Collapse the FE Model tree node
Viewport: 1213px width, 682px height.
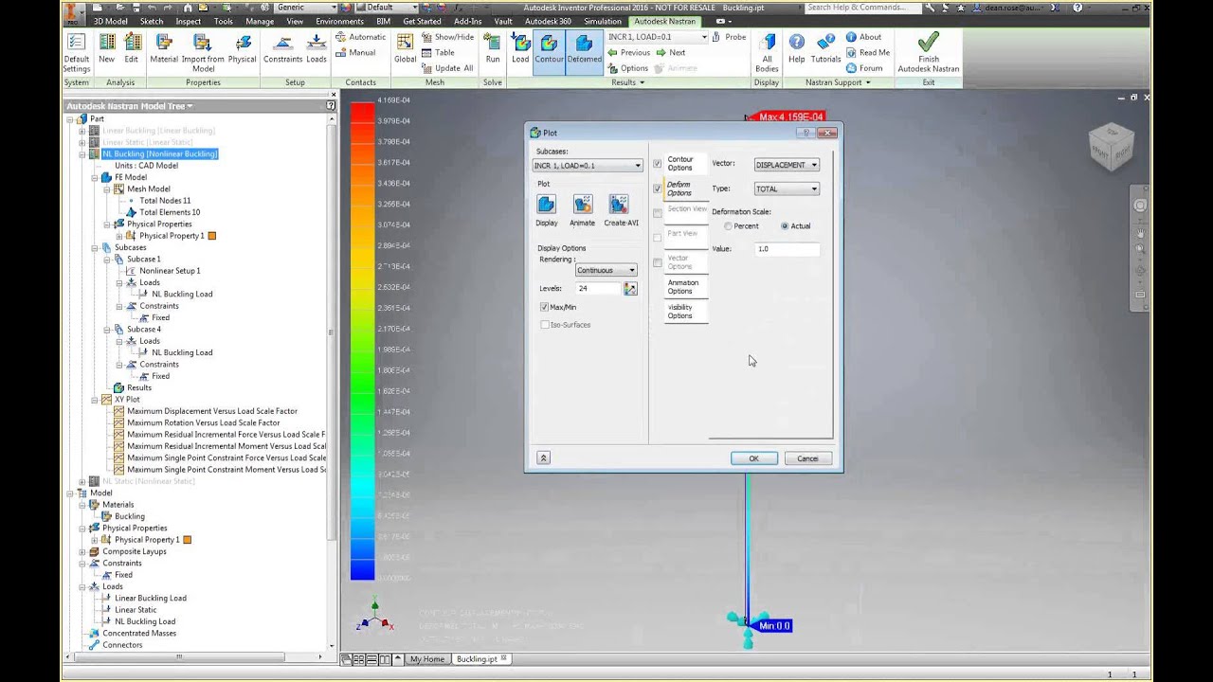(95, 177)
